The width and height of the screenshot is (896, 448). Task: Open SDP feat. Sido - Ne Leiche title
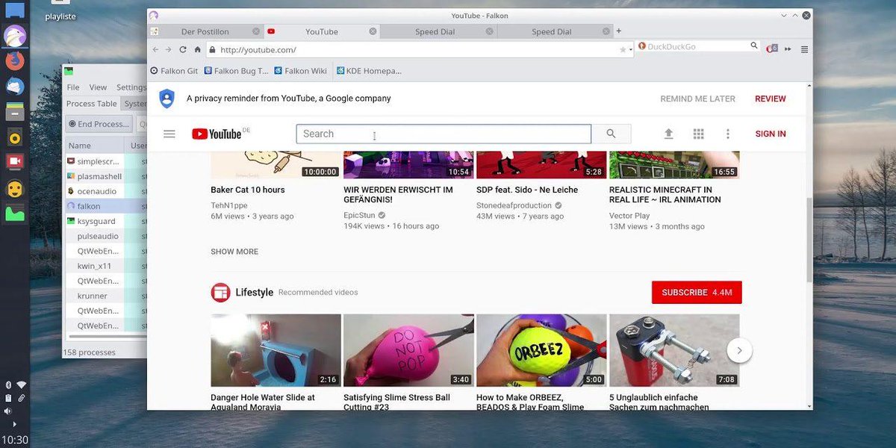(x=527, y=190)
